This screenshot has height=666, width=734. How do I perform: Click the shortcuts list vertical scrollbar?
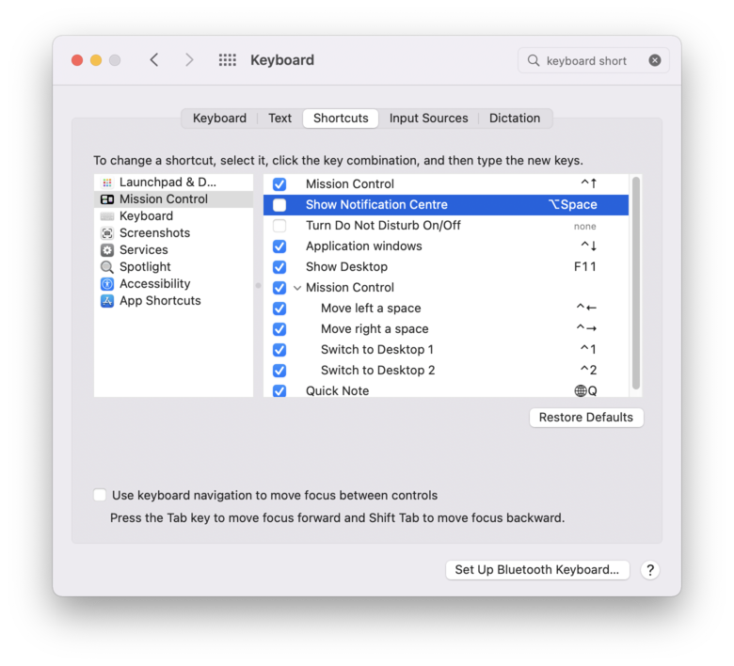point(636,282)
